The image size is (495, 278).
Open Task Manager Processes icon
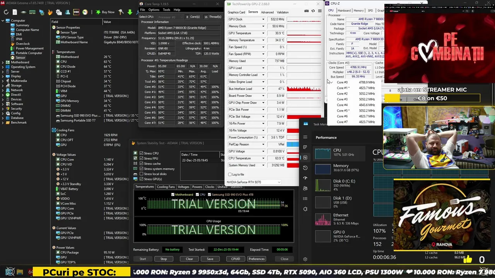305,147
